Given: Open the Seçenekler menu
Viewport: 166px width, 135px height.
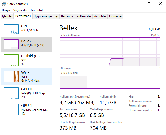Looking at the screenshot, I should tap(20, 10).
